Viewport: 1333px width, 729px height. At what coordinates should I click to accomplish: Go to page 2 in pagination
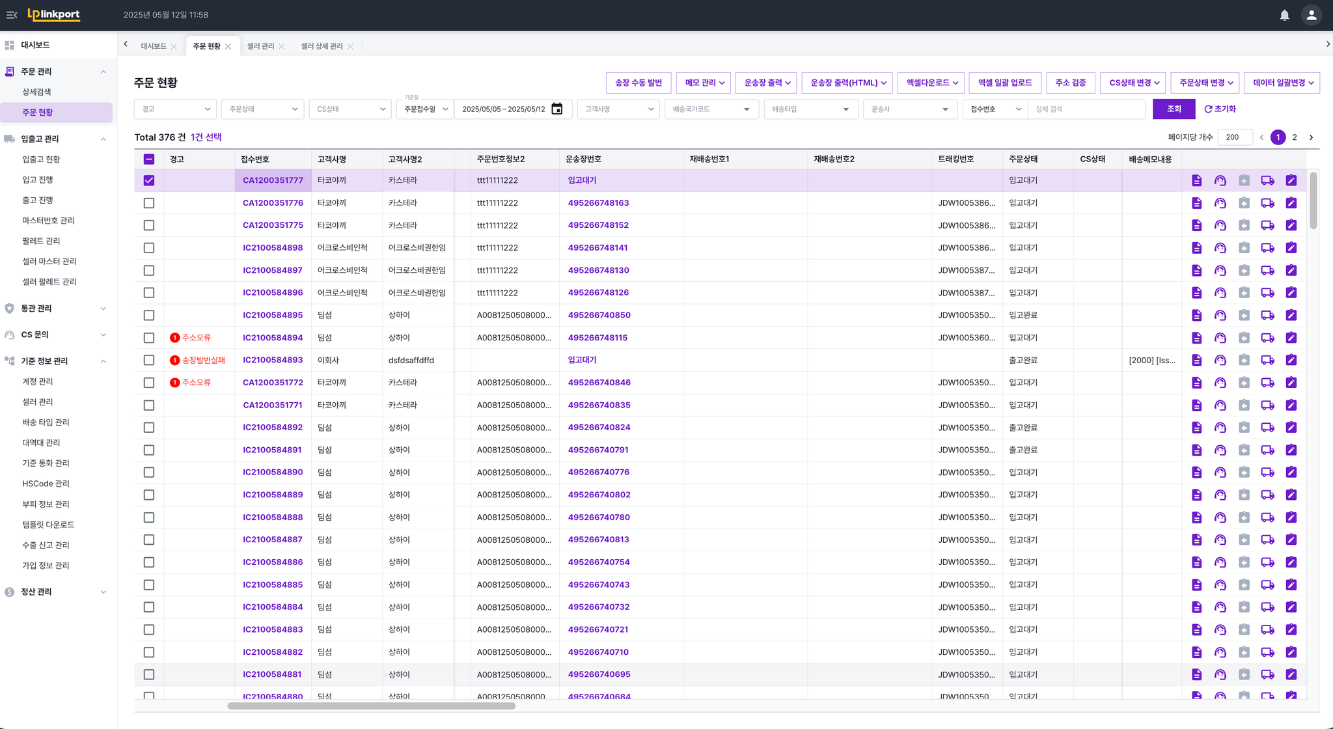1295,137
